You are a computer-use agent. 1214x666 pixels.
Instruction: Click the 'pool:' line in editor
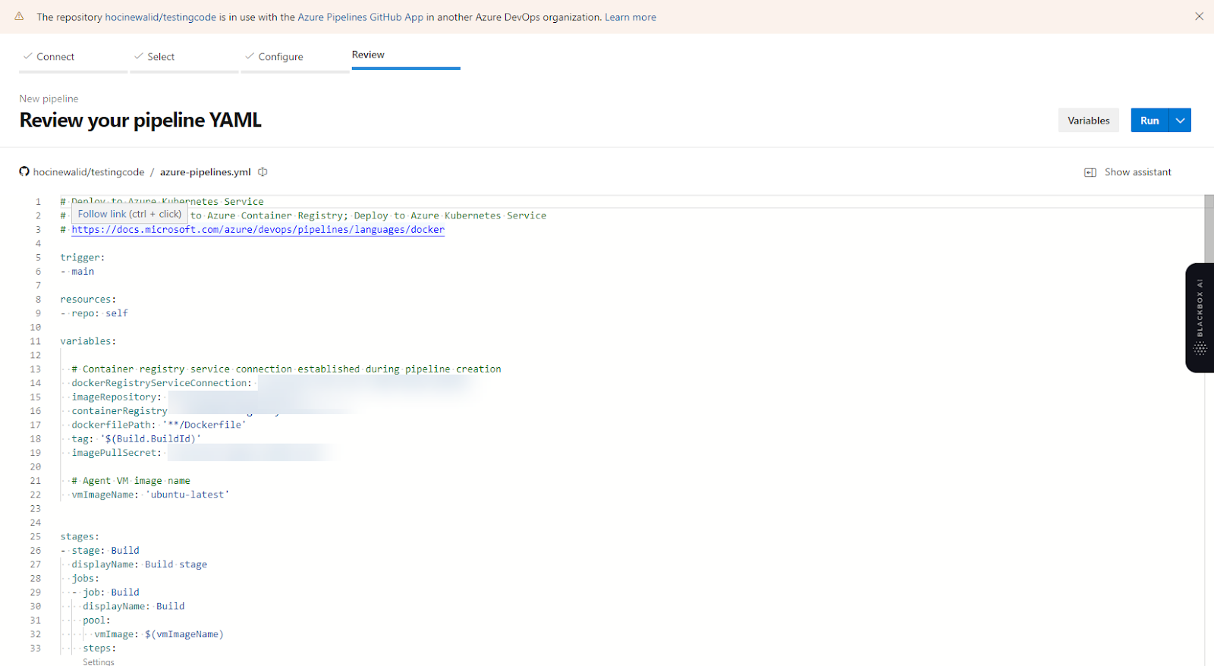[96, 620]
